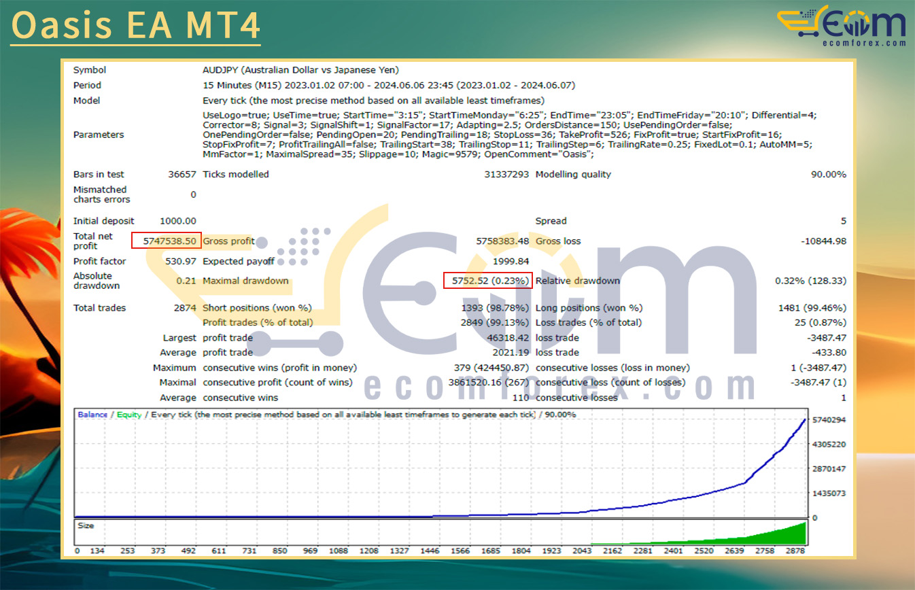Click the Ticks modelled value 31337293
Screen dimensions: 915x590
point(502,175)
